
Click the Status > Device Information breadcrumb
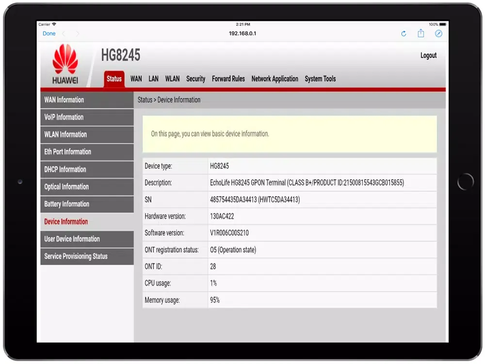coord(169,99)
